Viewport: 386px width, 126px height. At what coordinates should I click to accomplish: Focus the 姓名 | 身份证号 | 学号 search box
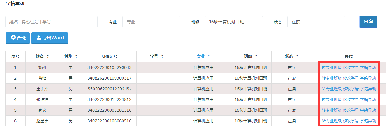(51, 22)
